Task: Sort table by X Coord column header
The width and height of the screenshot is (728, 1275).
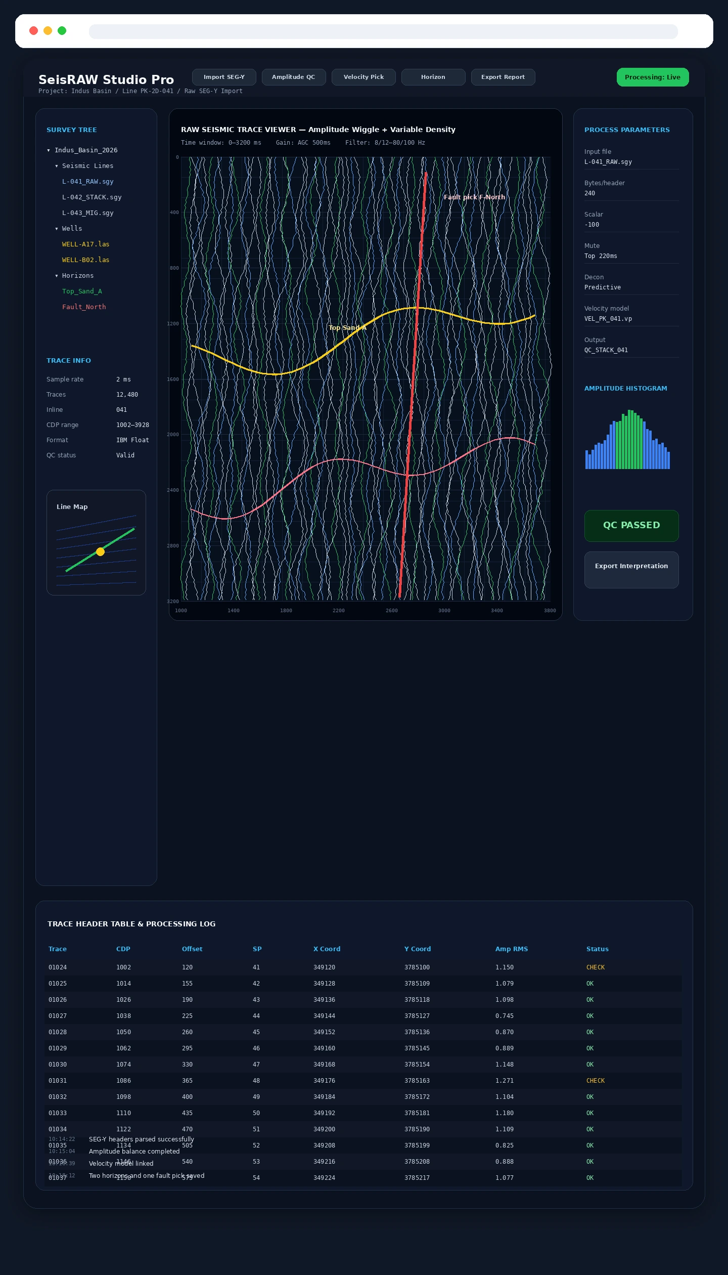Action: [327, 949]
